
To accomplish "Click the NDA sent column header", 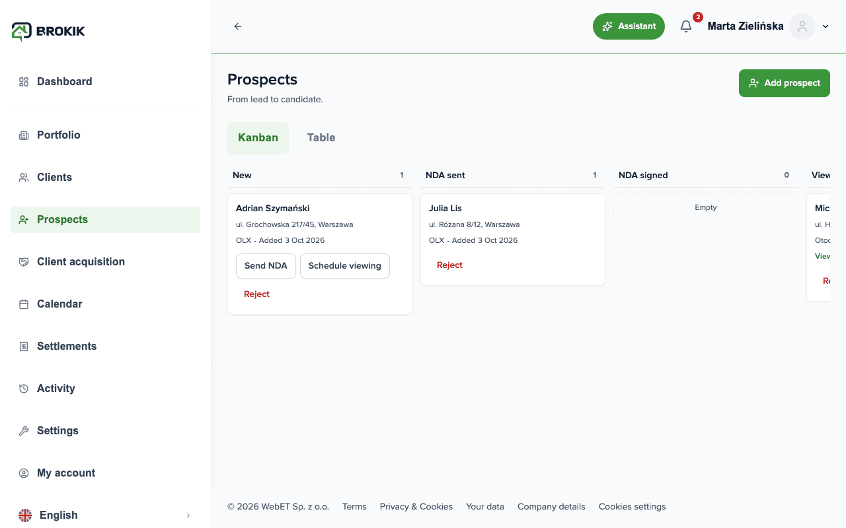I will 445,176.
